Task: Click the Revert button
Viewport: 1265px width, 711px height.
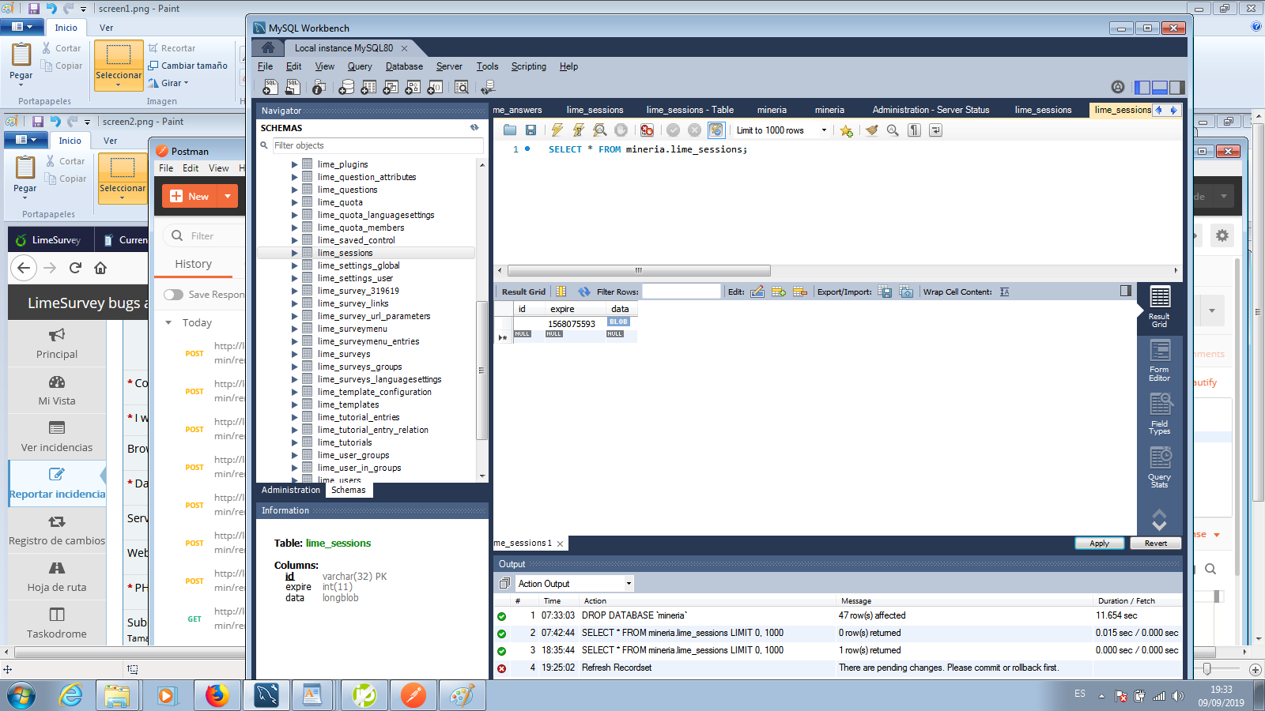Action: [1155, 544]
